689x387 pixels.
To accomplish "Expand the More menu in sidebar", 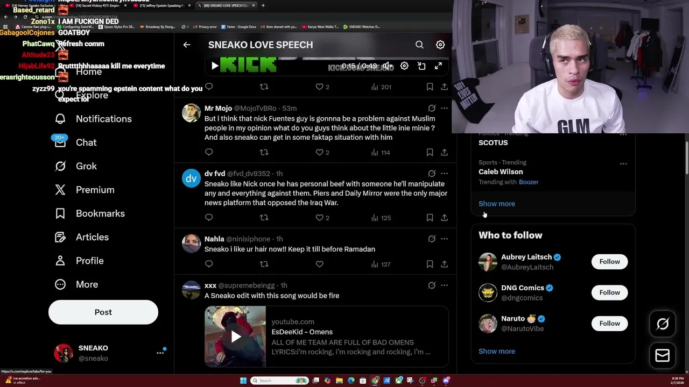I will pyautogui.click(x=76, y=284).
